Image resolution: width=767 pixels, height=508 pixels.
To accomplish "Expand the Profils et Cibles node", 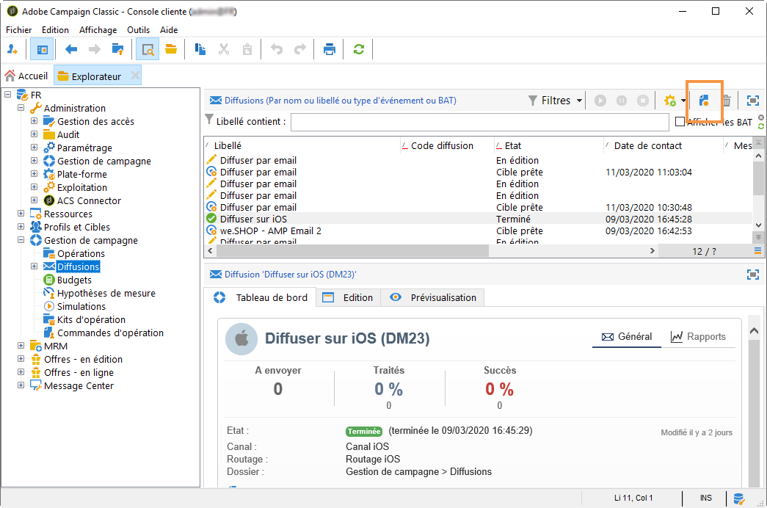I will [21, 227].
